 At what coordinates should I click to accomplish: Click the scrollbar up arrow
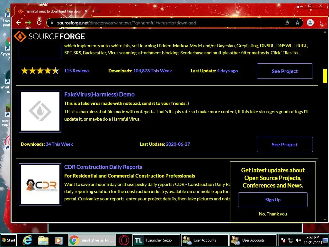coord(325,32)
